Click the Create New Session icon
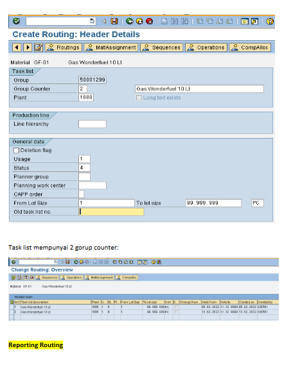The image size is (291, 367). click(x=245, y=22)
